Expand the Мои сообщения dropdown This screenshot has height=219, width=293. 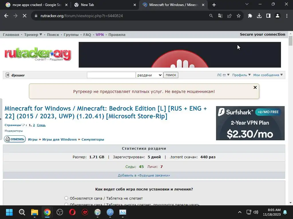point(268,75)
